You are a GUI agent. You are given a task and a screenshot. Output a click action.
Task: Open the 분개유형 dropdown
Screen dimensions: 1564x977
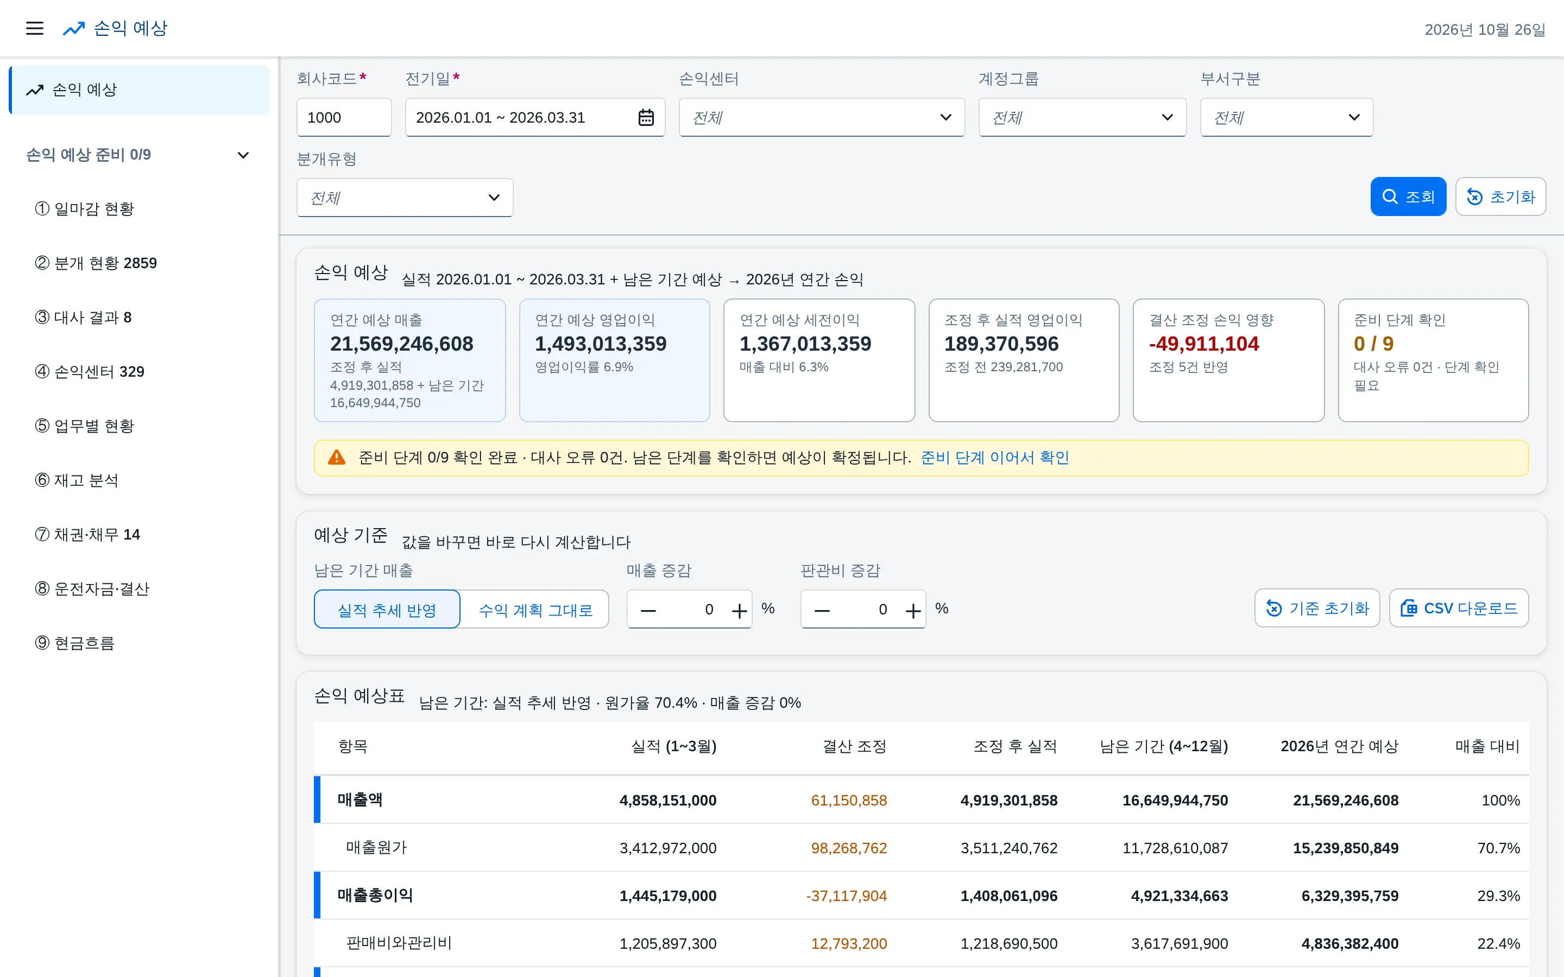(x=405, y=198)
